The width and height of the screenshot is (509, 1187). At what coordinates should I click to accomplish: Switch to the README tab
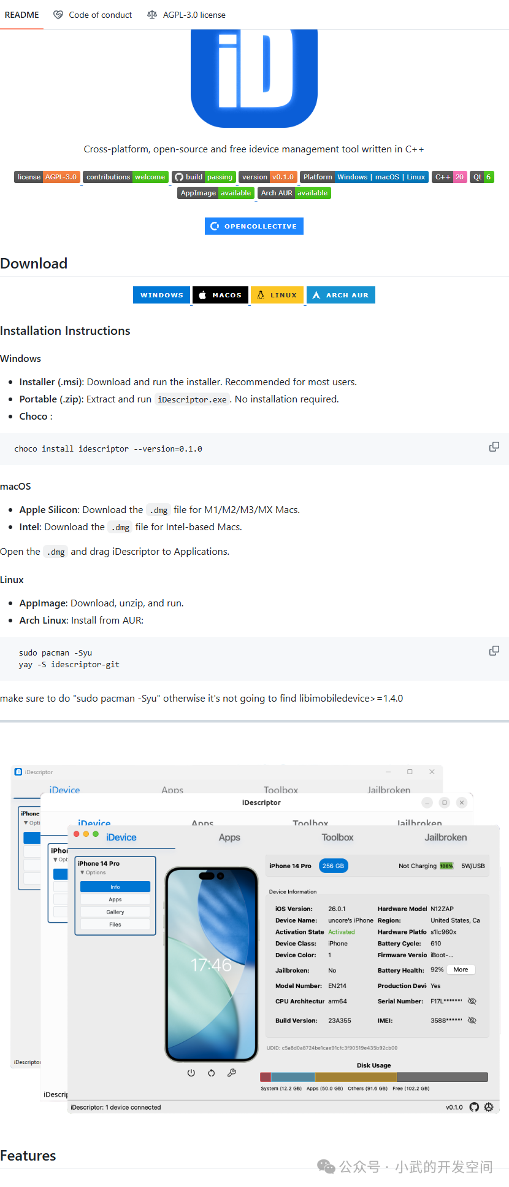(x=21, y=15)
